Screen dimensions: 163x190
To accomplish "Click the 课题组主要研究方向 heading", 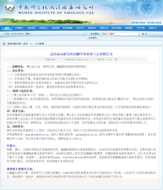I will coord(20,169).
